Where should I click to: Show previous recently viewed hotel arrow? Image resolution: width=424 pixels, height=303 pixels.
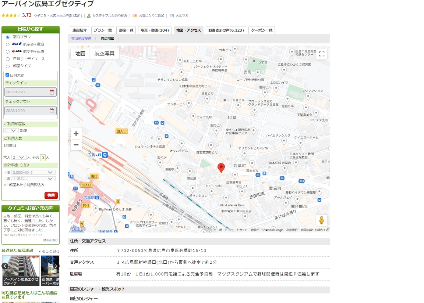tap(5, 266)
